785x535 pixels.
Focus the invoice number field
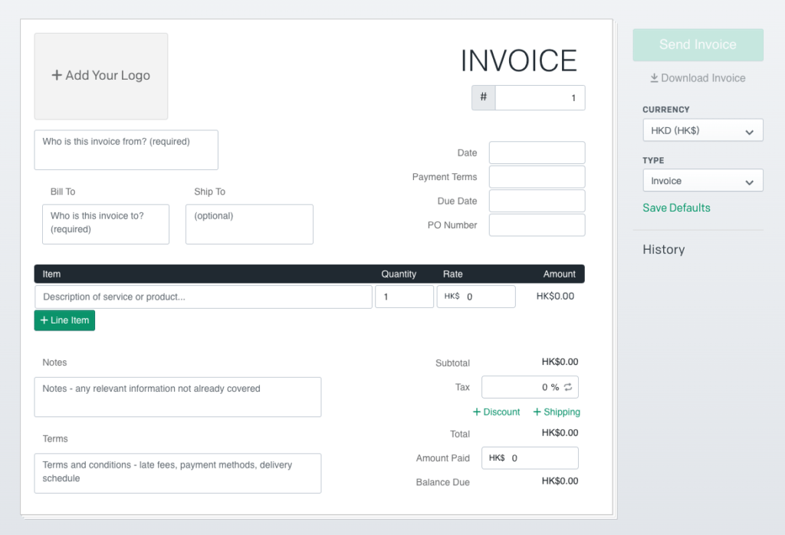tap(540, 97)
